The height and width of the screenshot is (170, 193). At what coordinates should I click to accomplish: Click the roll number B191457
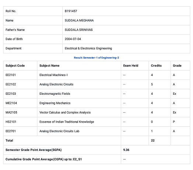71,11
